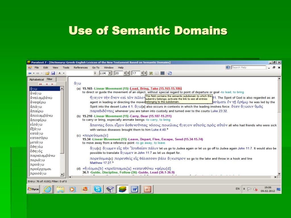Screen dimensions: 291x218
Task: Go back with the blue arrow
Action: pos(30,73)
